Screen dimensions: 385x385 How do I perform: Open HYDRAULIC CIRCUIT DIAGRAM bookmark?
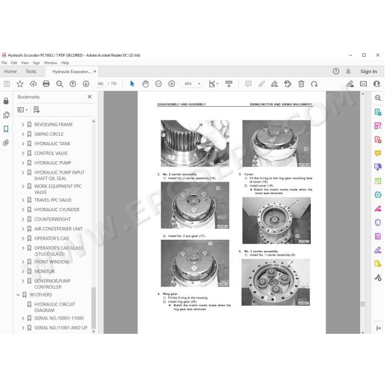pos(54,307)
